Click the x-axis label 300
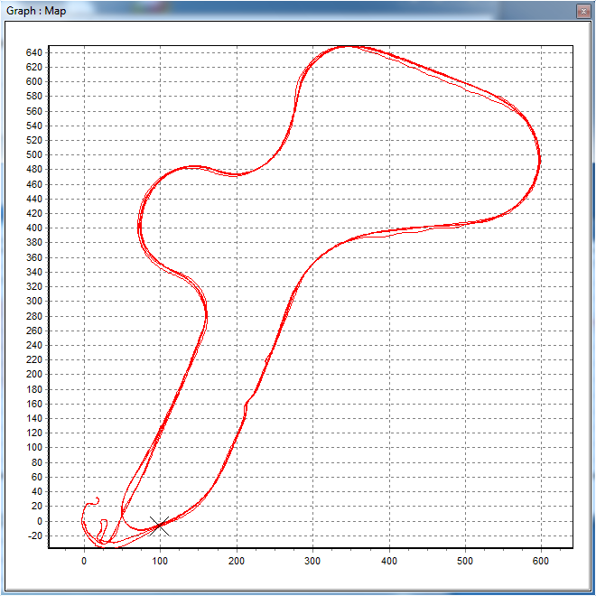Image resolution: width=596 pixels, height=596 pixels. [312, 561]
